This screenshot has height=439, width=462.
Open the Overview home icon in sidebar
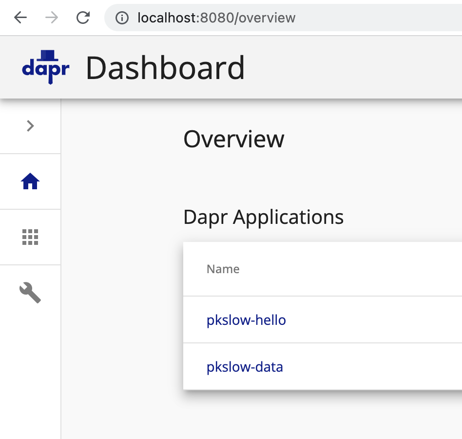30,181
